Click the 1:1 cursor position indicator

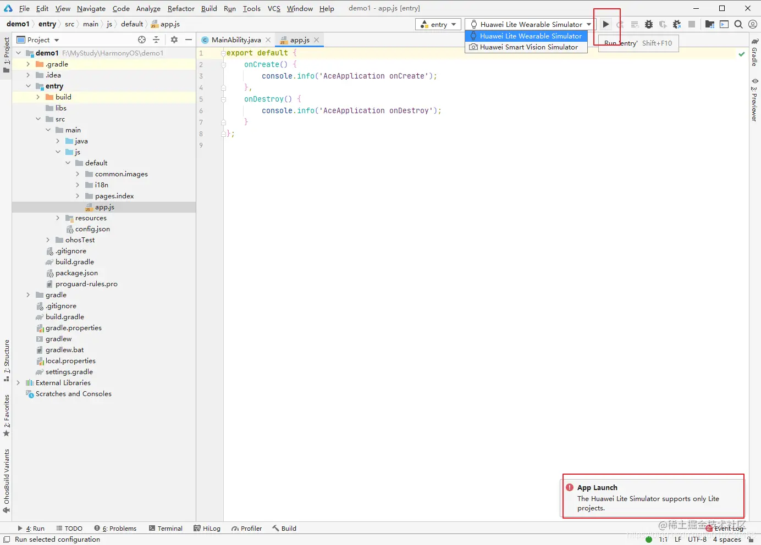pos(663,540)
